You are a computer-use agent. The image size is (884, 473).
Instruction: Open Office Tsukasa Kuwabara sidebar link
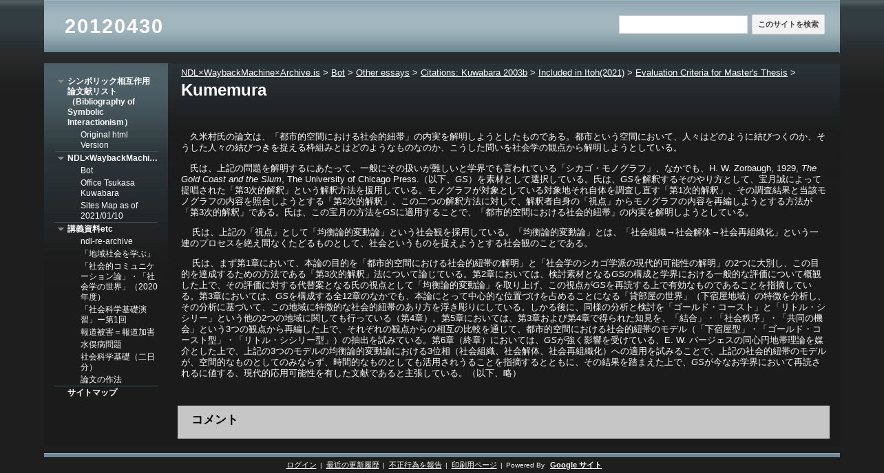coord(107,188)
